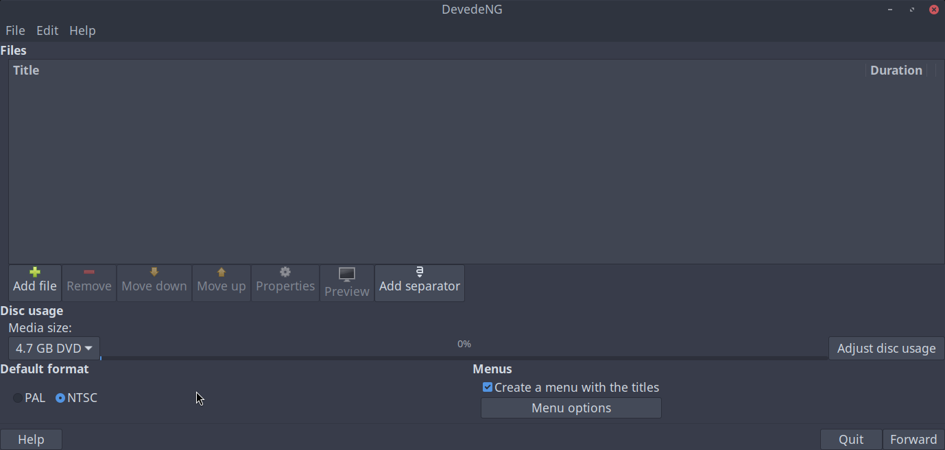Open Properties via the gear icon

point(285,273)
